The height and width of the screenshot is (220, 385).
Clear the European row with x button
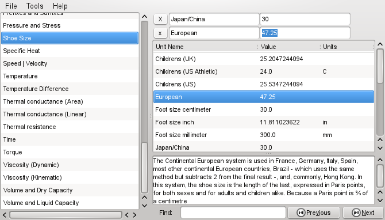pos(160,33)
